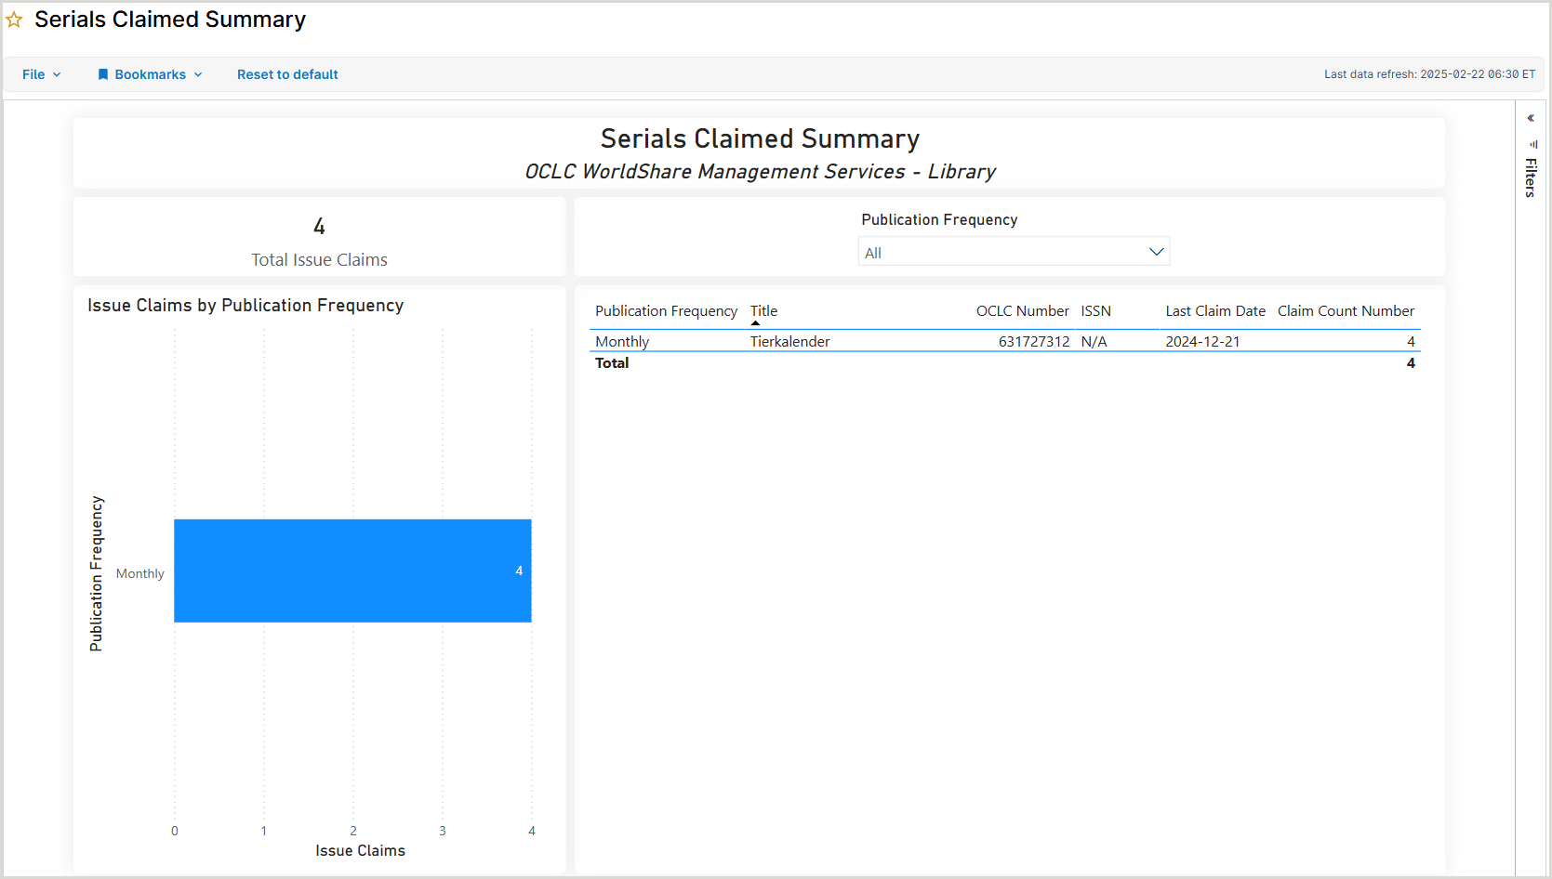The image size is (1552, 879).
Task: Click the Issue Claims x-axis title
Action: (x=360, y=851)
